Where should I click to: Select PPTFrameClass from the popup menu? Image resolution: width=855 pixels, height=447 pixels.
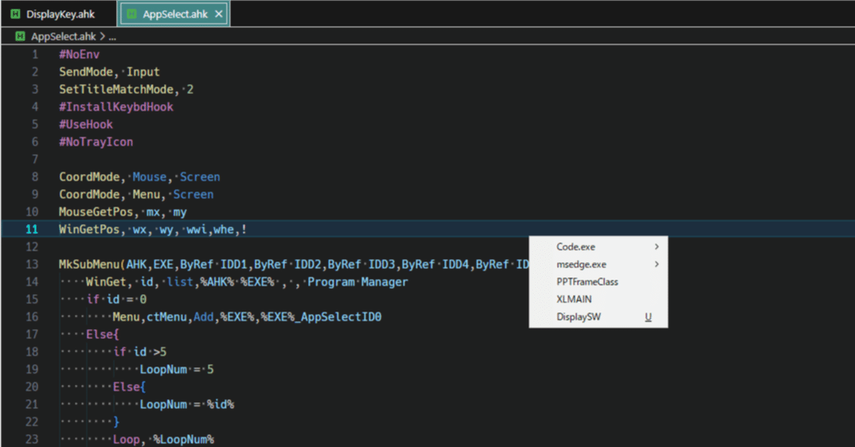coord(587,282)
